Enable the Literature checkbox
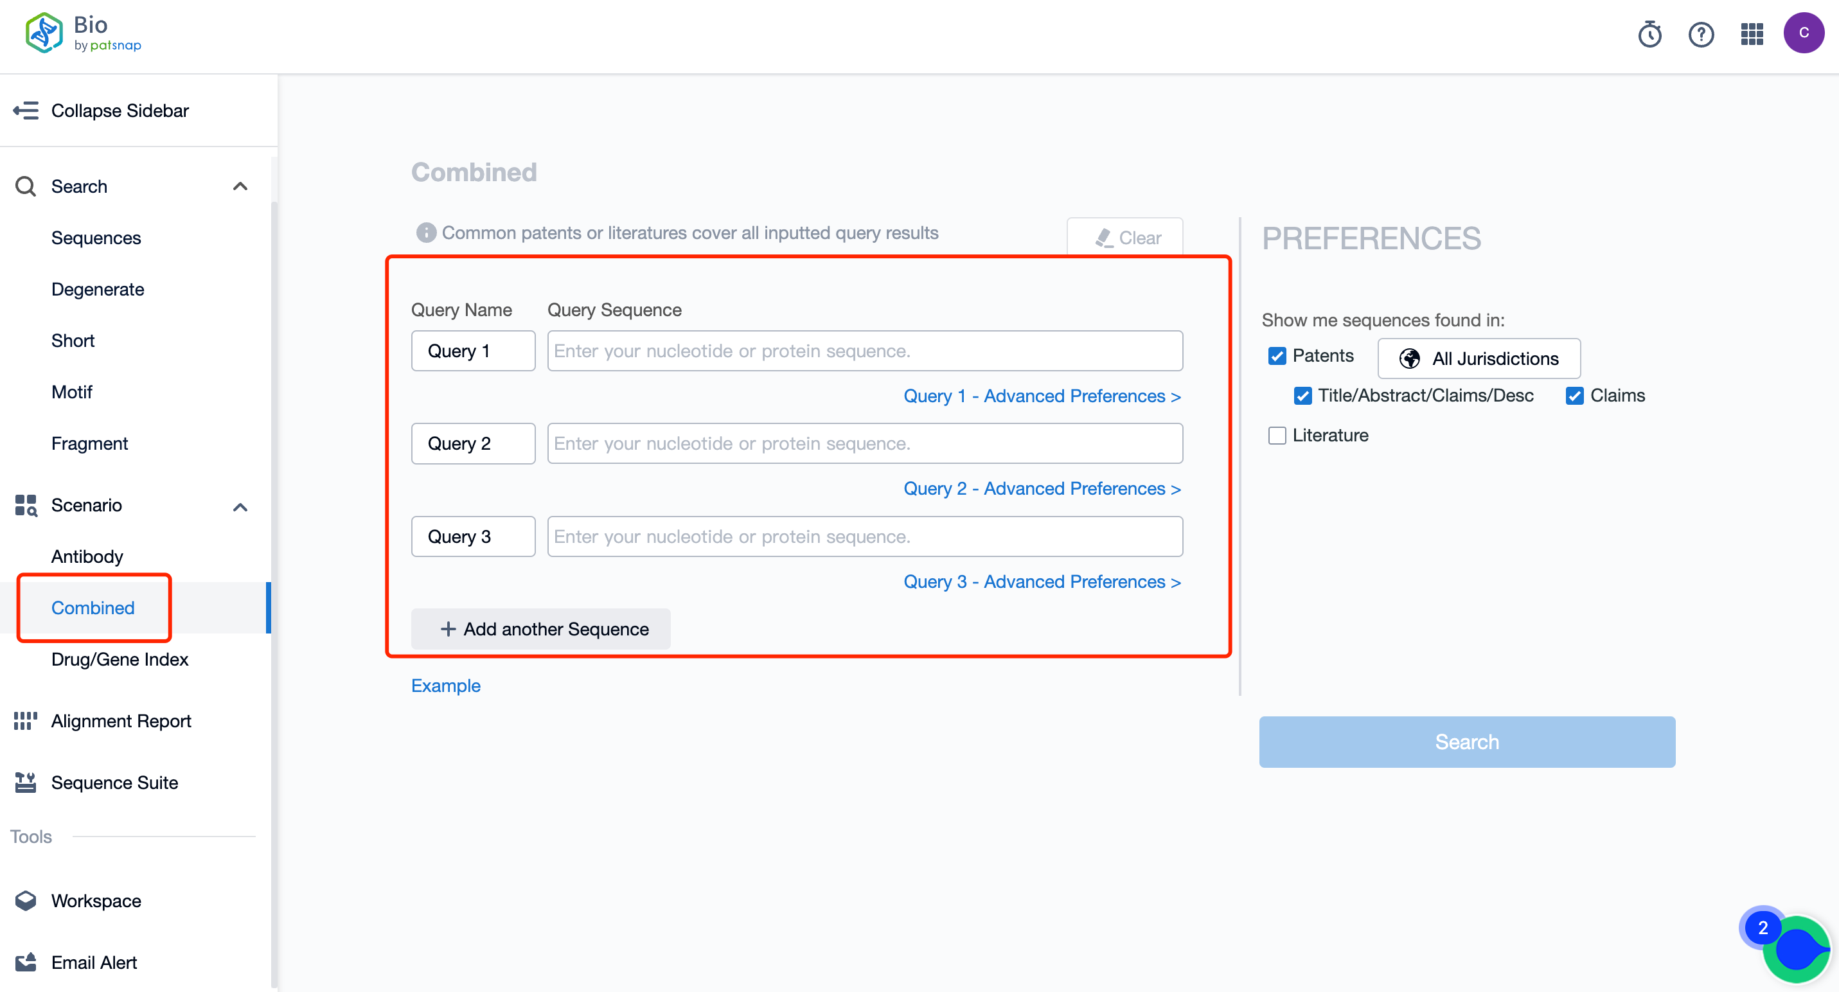 pyautogui.click(x=1277, y=436)
